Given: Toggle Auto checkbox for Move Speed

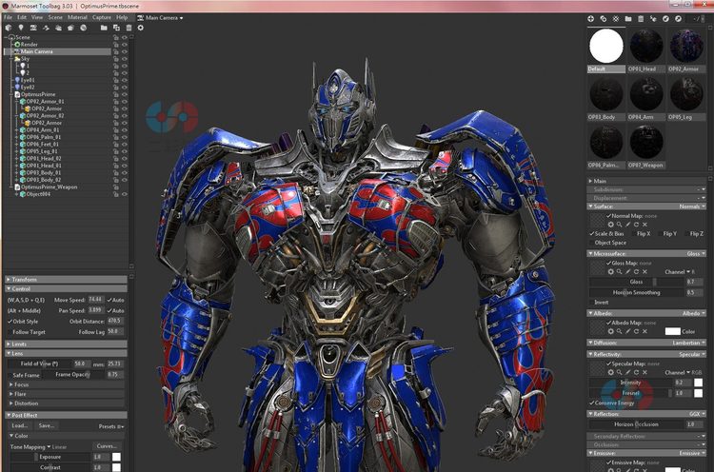Looking at the screenshot, I should (x=109, y=300).
